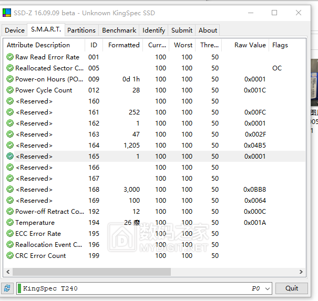Click the CRC Error Count attribute name
The height and width of the screenshot is (301, 318).
pyautogui.click(x=40, y=256)
